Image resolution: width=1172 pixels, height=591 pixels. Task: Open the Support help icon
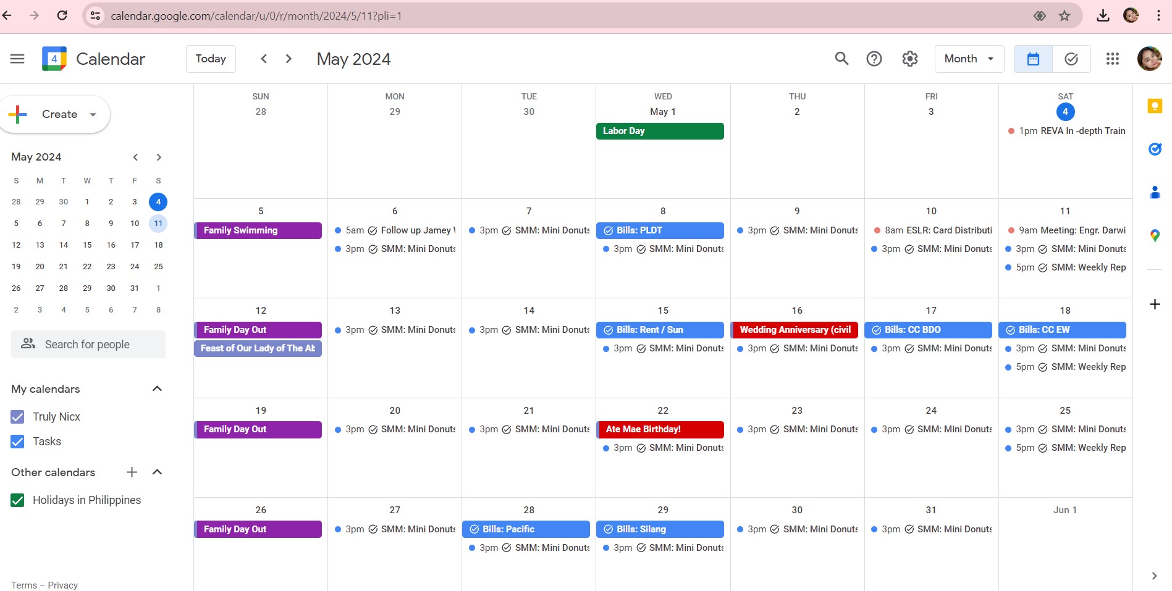874,59
